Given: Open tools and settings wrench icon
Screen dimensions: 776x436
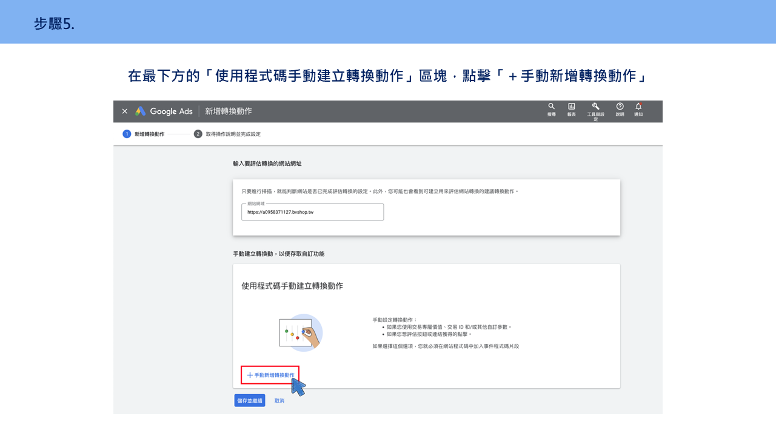Looking at the screenshot, I should pos(595,107).
